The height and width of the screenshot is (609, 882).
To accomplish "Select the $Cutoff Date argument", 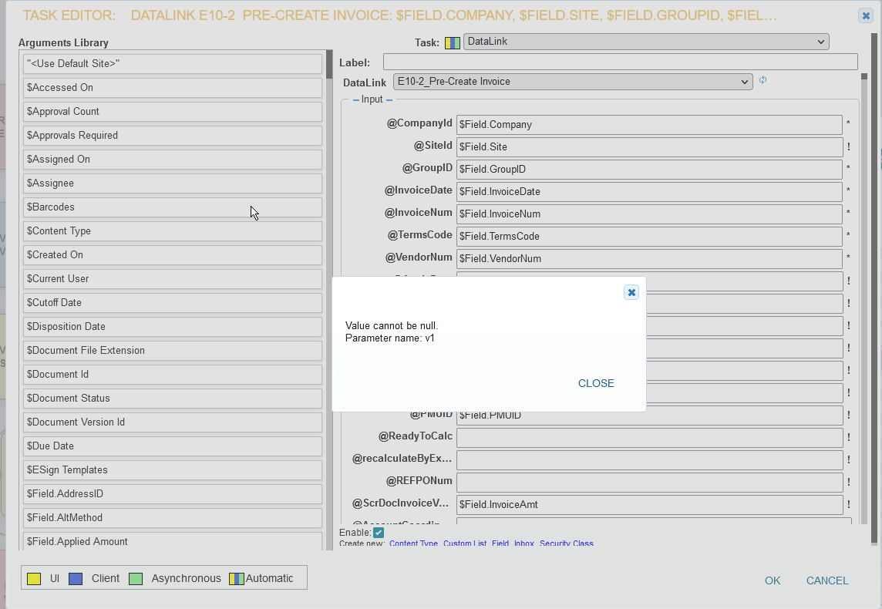I will (x=173, y=303).
